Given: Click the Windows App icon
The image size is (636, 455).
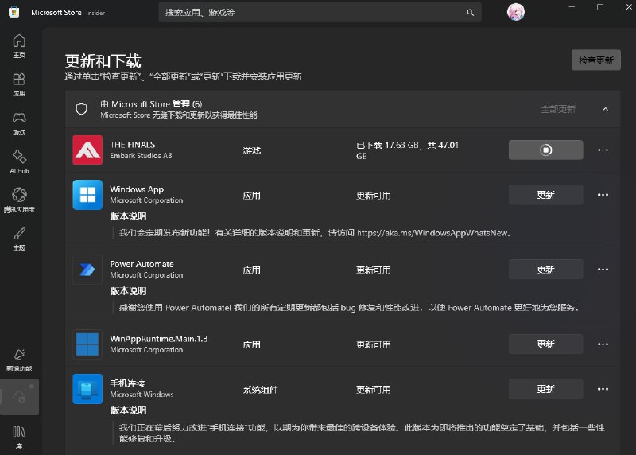Looking at the screenshot, I should [x=87, y=195].
